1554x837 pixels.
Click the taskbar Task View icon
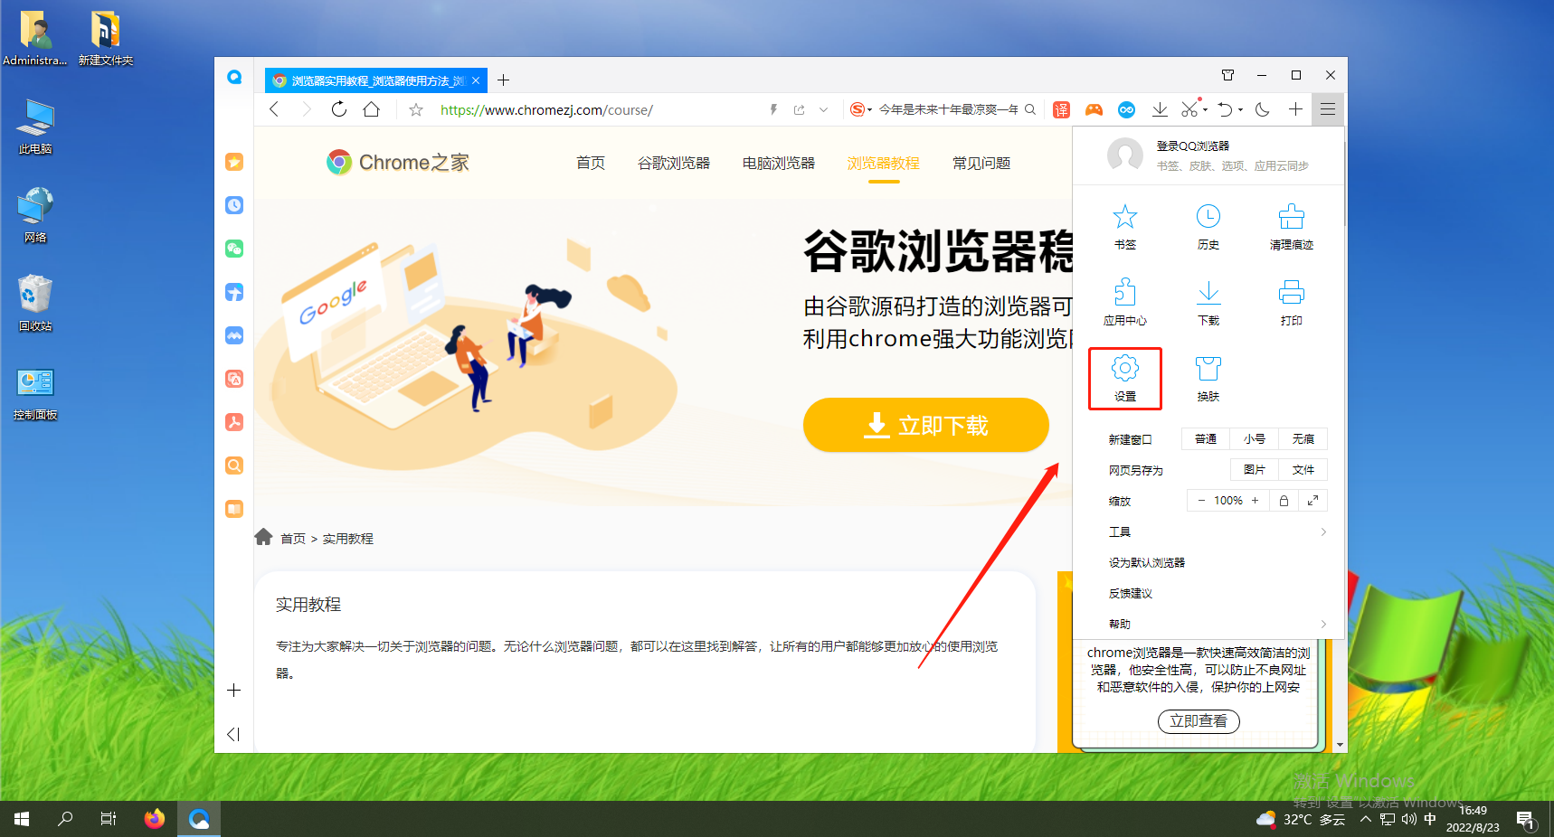tap(109, 819)
